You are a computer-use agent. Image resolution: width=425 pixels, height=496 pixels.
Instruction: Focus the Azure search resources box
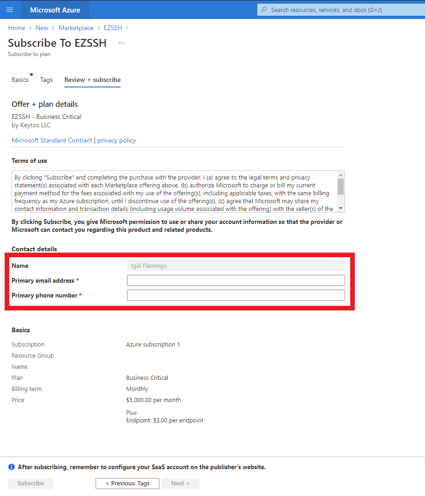click(x=341, y=10)
